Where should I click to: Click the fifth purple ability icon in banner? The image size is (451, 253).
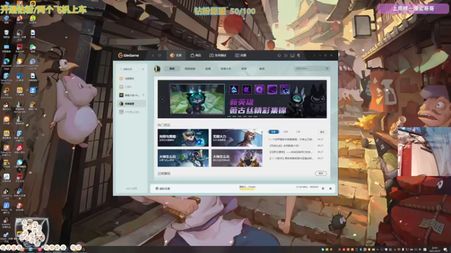(x=285, y=89)
